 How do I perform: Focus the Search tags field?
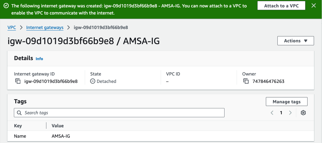point(121,113)
